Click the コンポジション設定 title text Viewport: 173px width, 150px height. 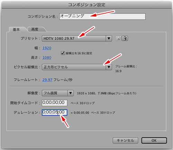pos(86,5)
